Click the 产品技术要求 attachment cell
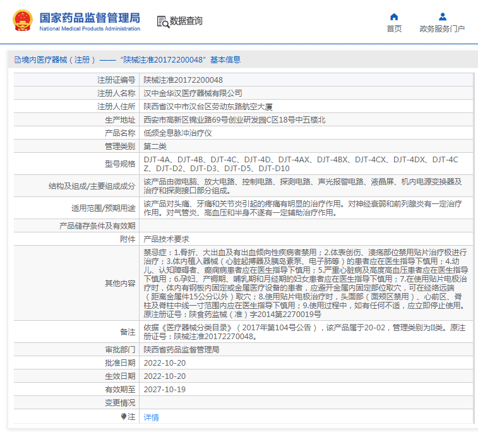 tap(166, 239)
